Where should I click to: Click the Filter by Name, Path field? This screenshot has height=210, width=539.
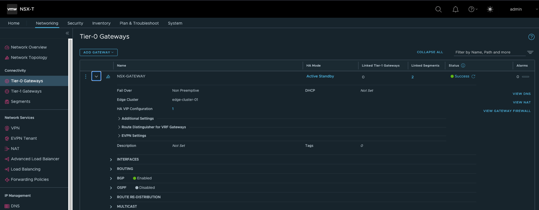[x=489, y=52]
